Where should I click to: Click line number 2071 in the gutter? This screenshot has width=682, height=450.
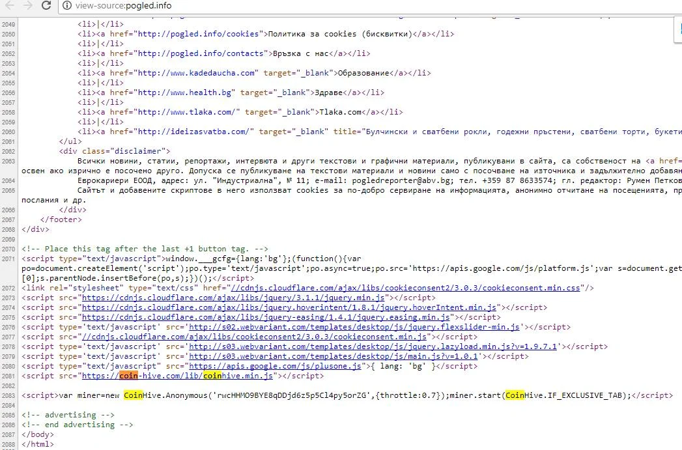[8, 259]
